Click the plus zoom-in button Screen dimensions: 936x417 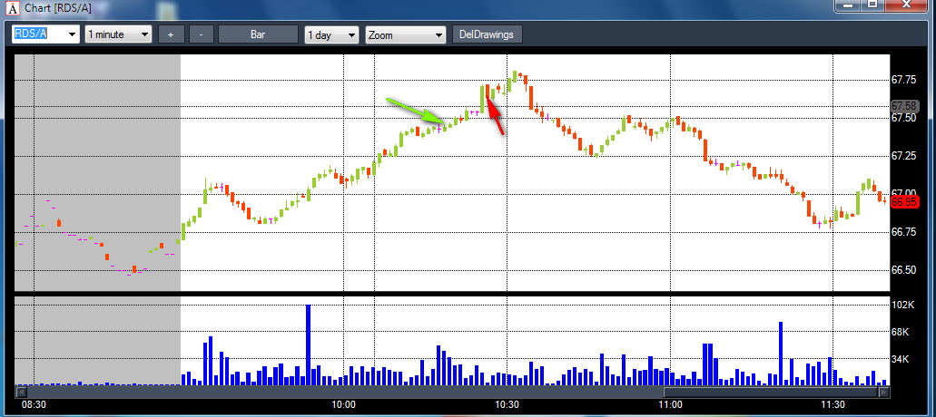171,34
